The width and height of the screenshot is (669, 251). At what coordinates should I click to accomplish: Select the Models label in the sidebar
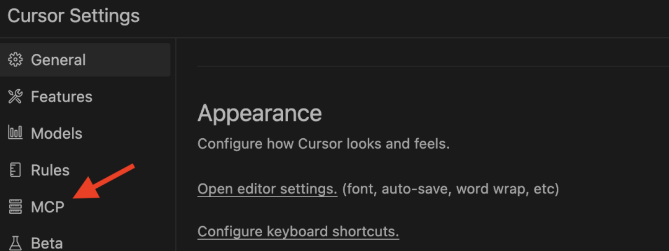(56, 133)
